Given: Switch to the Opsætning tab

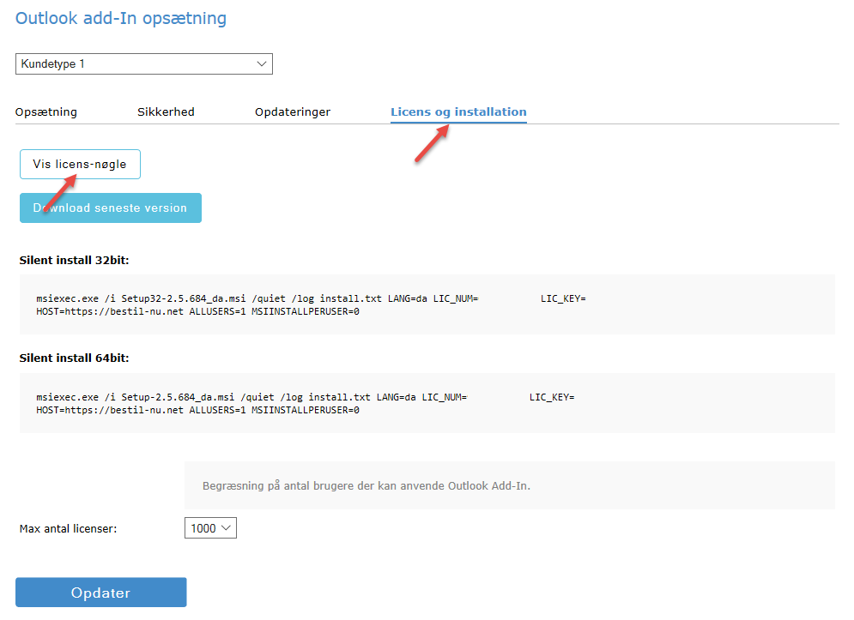Looking at the screenshot, I should pyautogui.click(x=46, y=111).
